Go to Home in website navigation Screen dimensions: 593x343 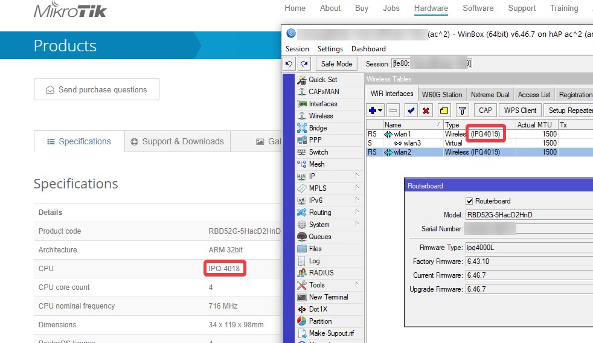[295, 8]
